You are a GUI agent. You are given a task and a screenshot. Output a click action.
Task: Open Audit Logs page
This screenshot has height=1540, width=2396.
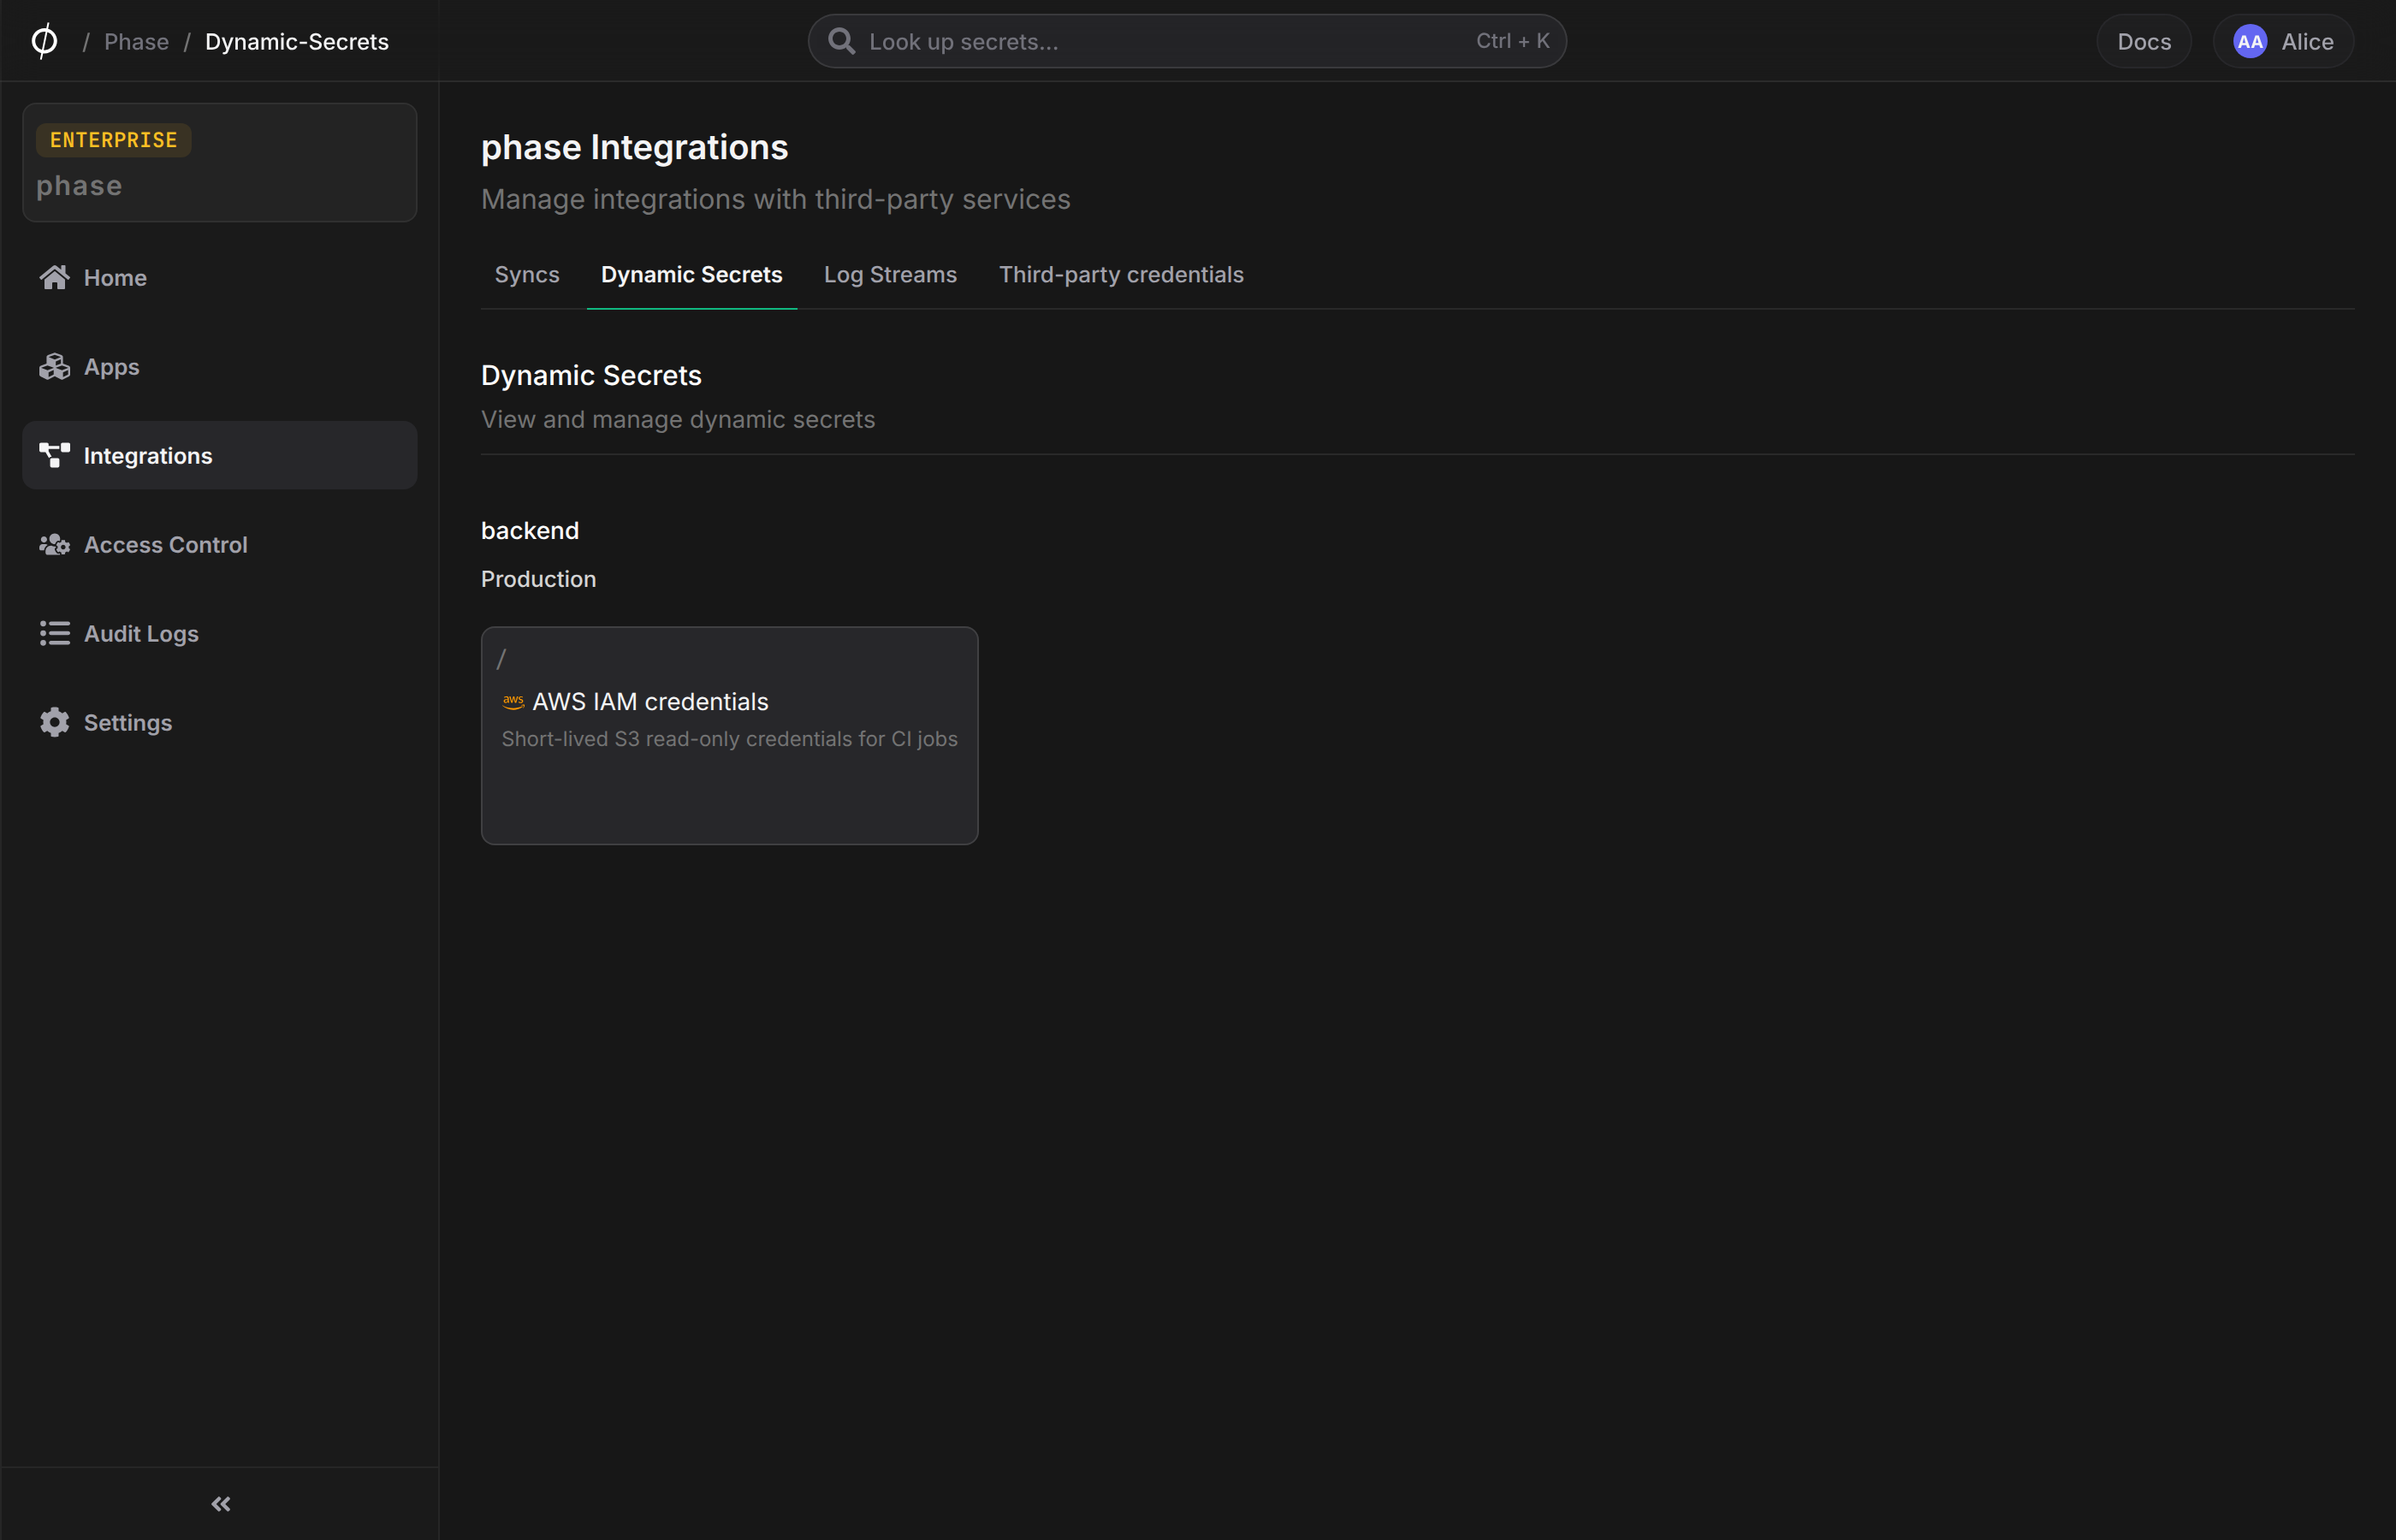[219, 633]
